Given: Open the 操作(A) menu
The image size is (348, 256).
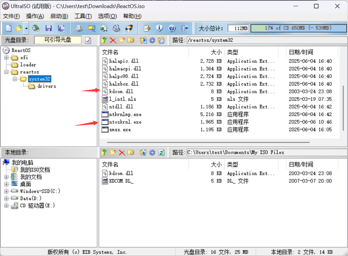Looking at the screenshot, I should tap(35, 16).
